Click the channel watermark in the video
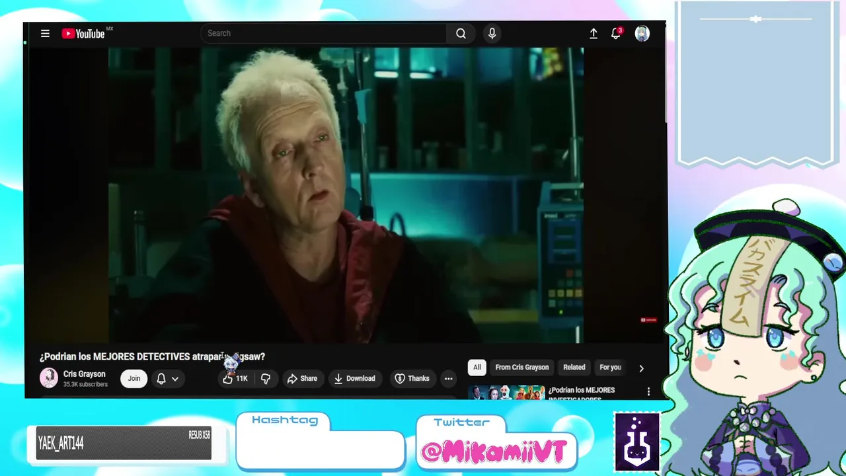This screenshot has width=846, height=476. (x=648, y=320)
